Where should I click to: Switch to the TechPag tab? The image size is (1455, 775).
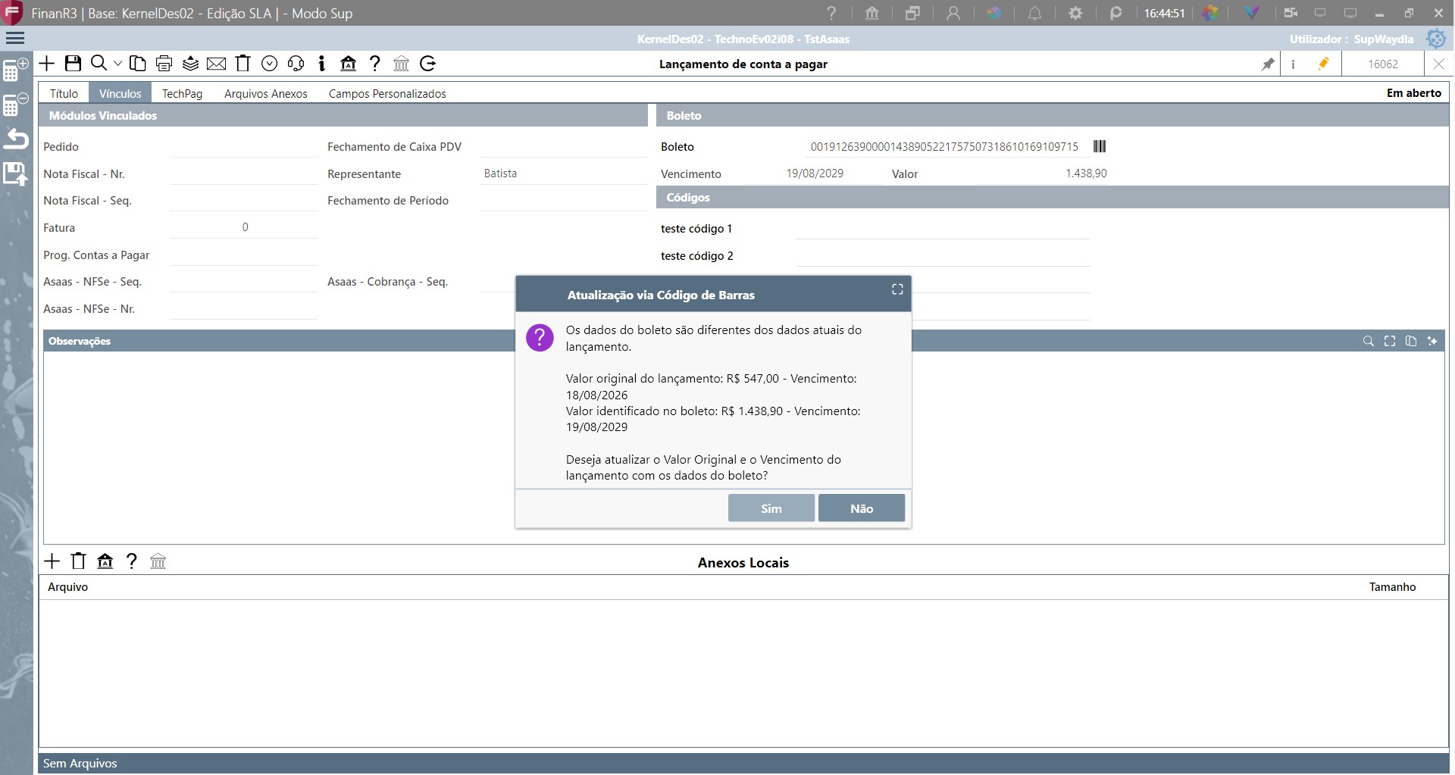(182, 93)
